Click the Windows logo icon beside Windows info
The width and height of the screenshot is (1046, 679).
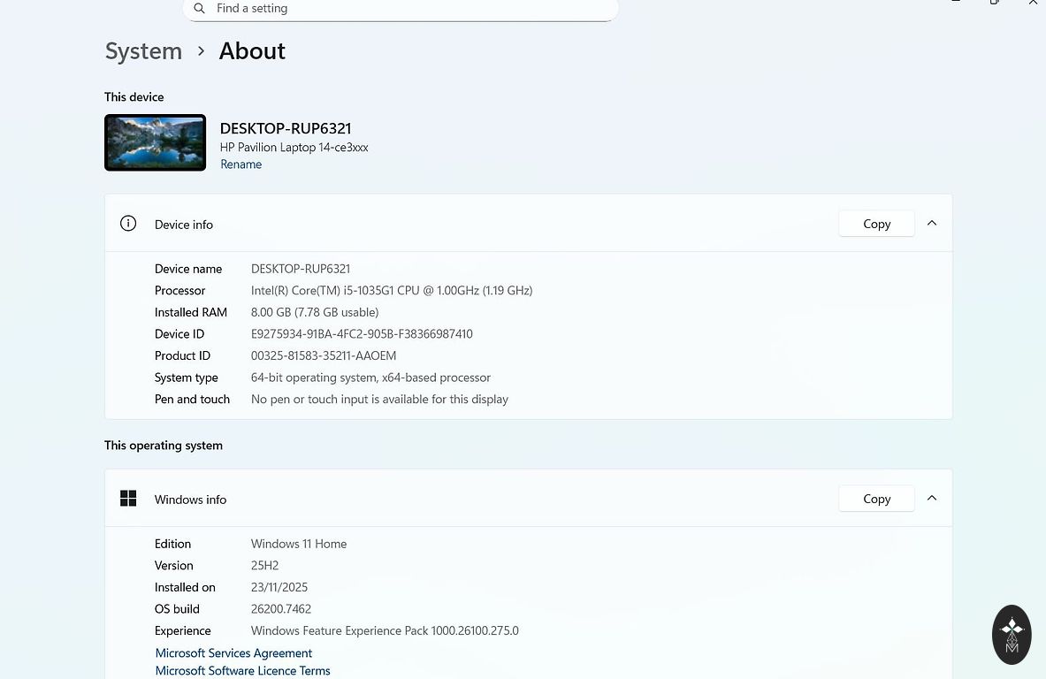coord(128,499)
